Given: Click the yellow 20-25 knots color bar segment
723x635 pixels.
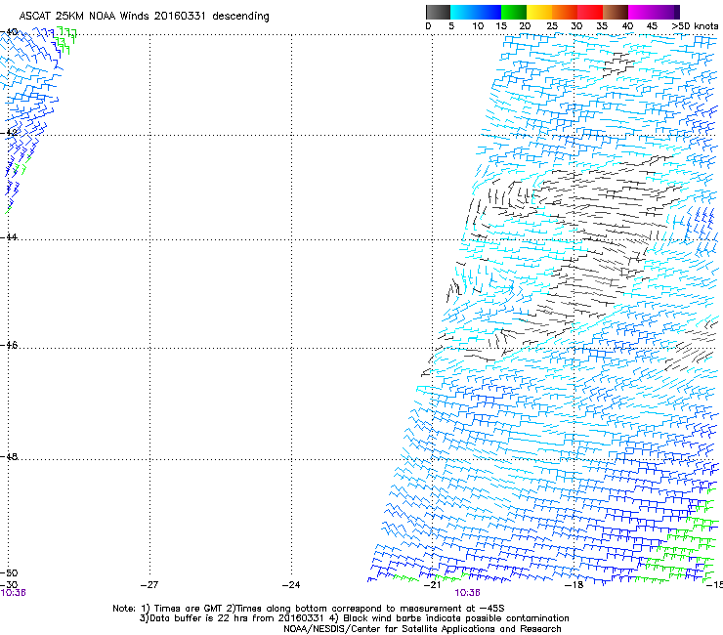Looking at the screenshot, I should (x=539, y=12).
